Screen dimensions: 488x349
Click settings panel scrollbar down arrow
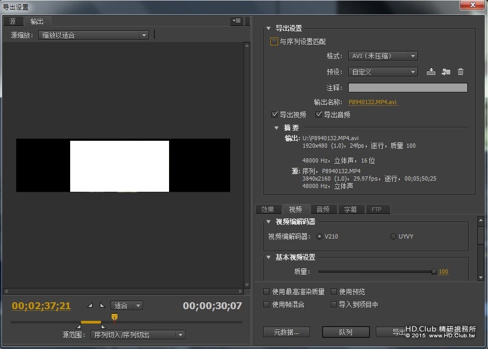coord(481,277)
